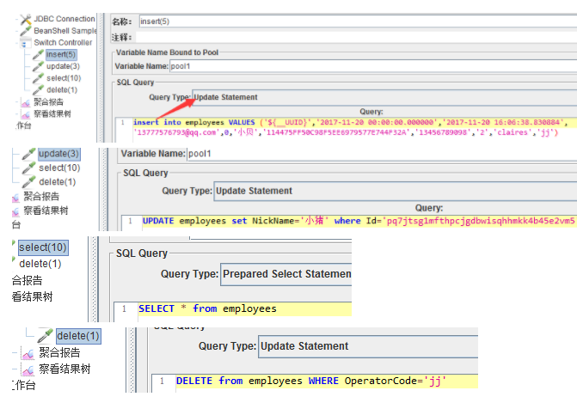The image size is (577, 409).
Task: Click the insert into employees query text
Action: 350,127
